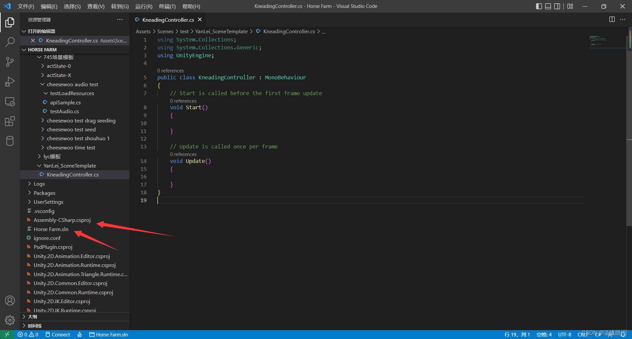Image resolution: width=632 pixels, height=339 pixels.
Task: Expand the Packages folder
Action: tap(75, 193)
